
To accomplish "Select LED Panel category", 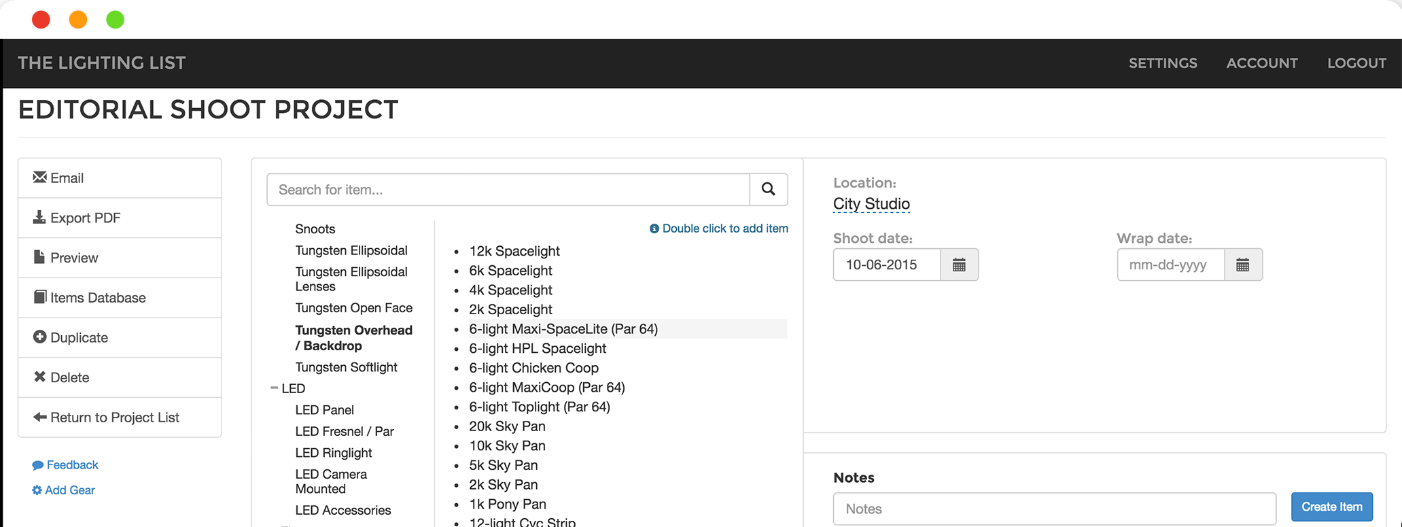I will coord(325,410).
